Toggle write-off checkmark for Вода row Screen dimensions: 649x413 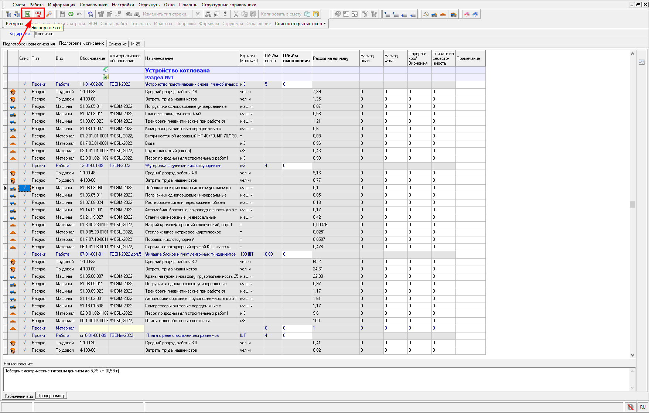click(24, 143)
